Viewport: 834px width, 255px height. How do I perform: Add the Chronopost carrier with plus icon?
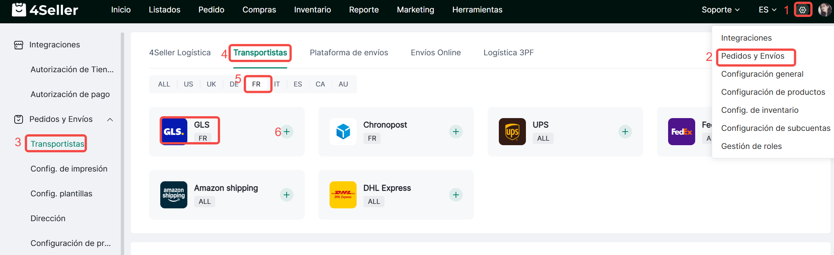456,132
